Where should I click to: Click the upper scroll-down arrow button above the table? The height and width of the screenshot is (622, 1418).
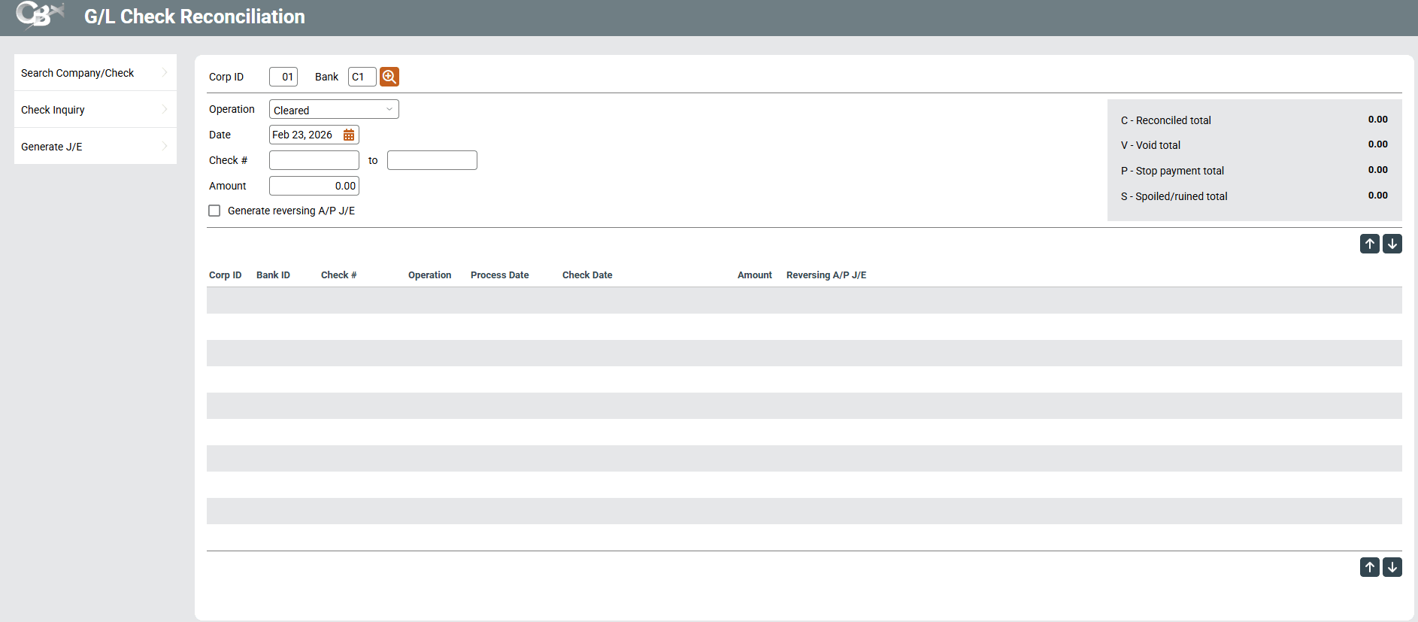click(1392, 244)
